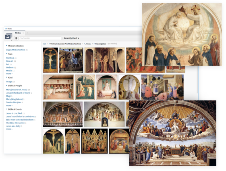Collapse the Kind section

pyautogui.click(x=6, y=77)
